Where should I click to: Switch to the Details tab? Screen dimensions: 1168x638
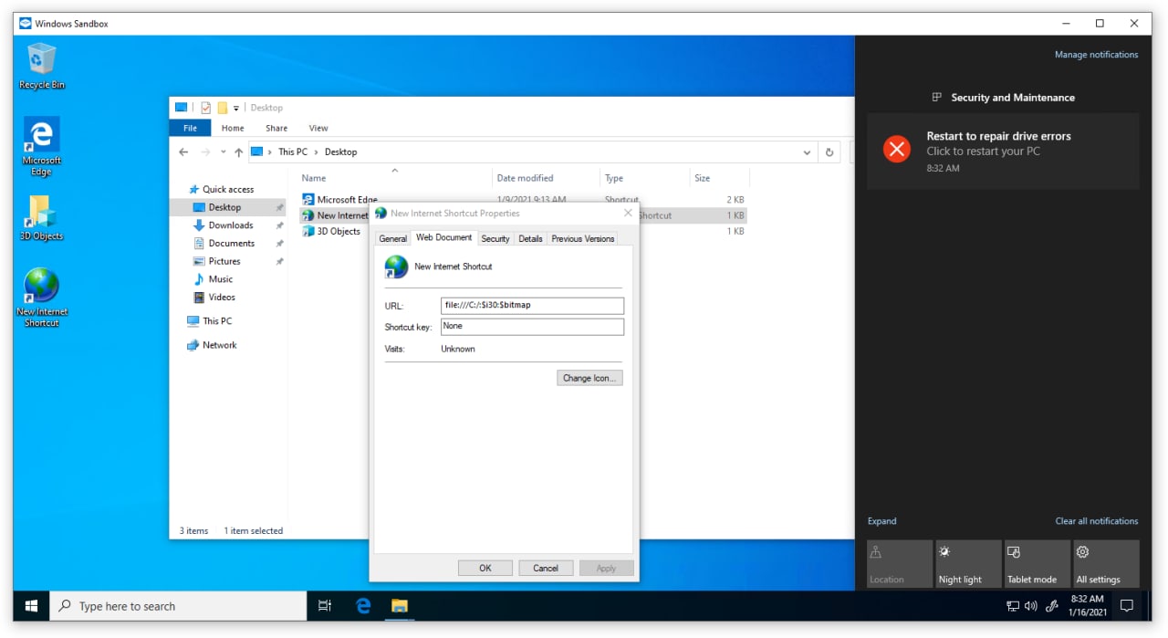click(530, 238)
